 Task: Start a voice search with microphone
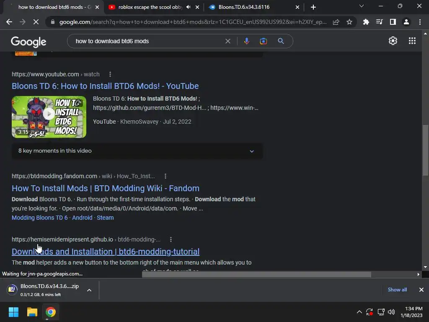tap(246, 41)
